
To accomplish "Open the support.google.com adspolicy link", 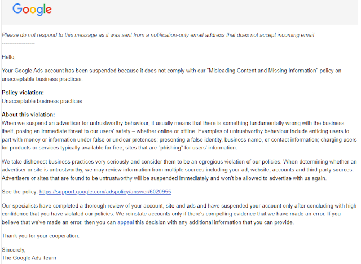I will click(x=105, y=192).
